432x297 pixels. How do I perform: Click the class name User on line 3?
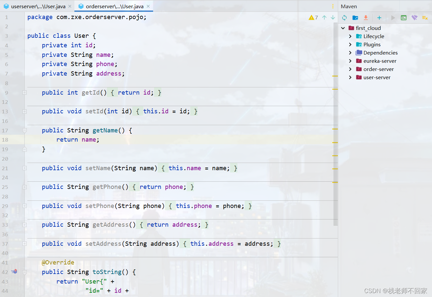[x=82, y=36]
